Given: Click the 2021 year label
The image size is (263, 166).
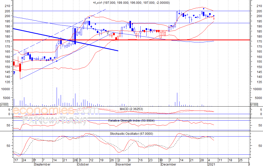Looking at the screenshot, I should pos(211,164).
